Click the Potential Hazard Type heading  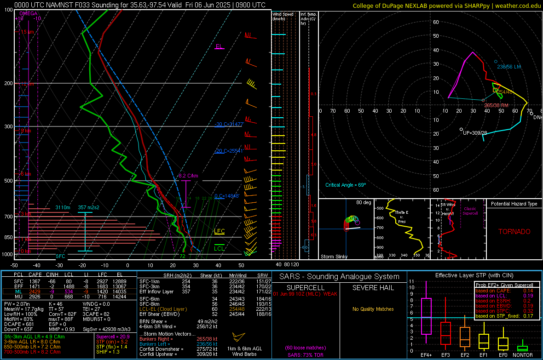point(514,204)
